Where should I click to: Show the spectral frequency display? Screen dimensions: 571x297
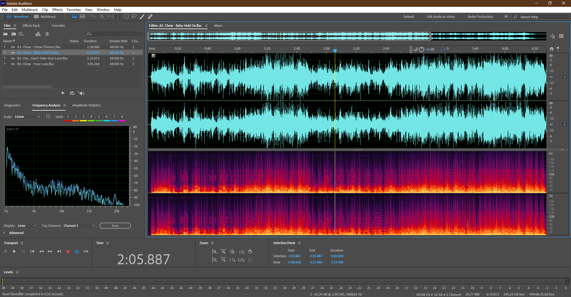pos(75,16)
